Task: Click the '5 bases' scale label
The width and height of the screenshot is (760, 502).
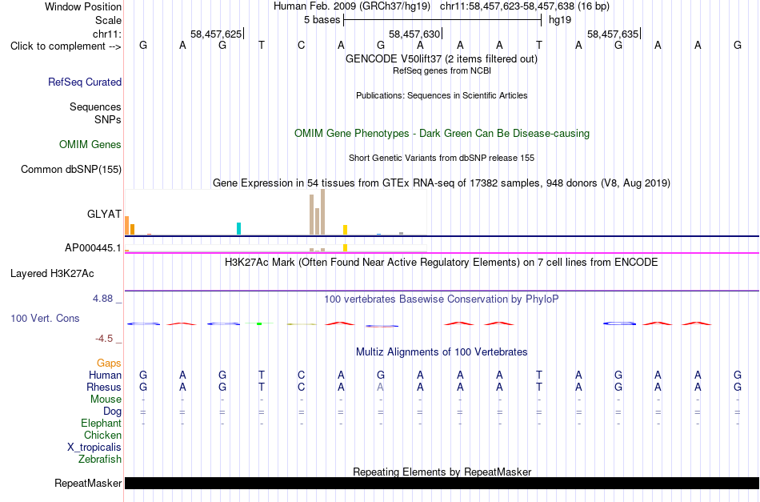Action: (322, 20)
